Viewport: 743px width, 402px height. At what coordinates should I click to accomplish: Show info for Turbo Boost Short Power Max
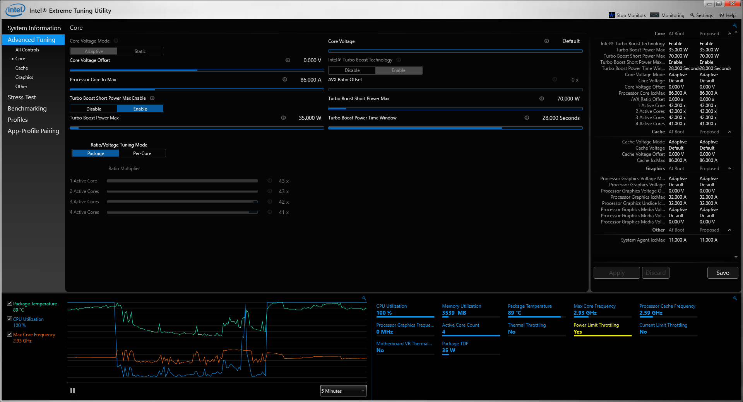click(541, 98)
